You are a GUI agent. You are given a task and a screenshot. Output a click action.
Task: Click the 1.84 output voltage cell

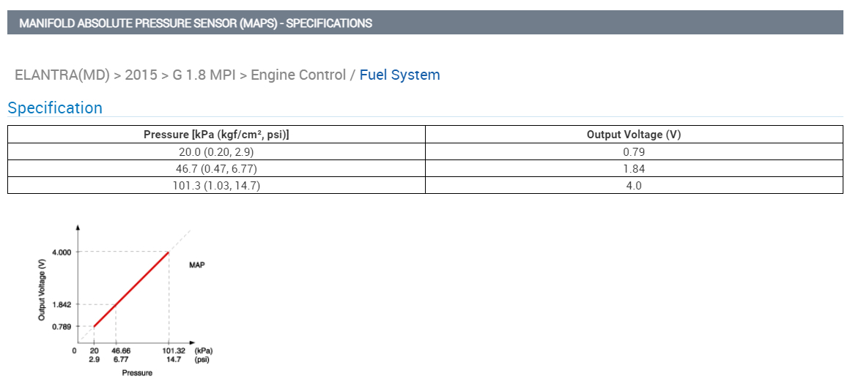point(634,169)
